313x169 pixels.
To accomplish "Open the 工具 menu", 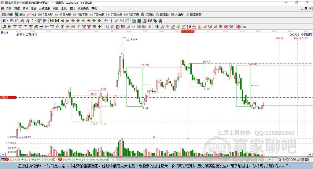I will point(64,8).
